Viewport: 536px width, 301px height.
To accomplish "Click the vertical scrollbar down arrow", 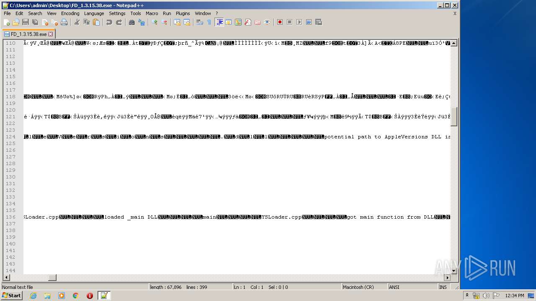I will coord(454,271).
